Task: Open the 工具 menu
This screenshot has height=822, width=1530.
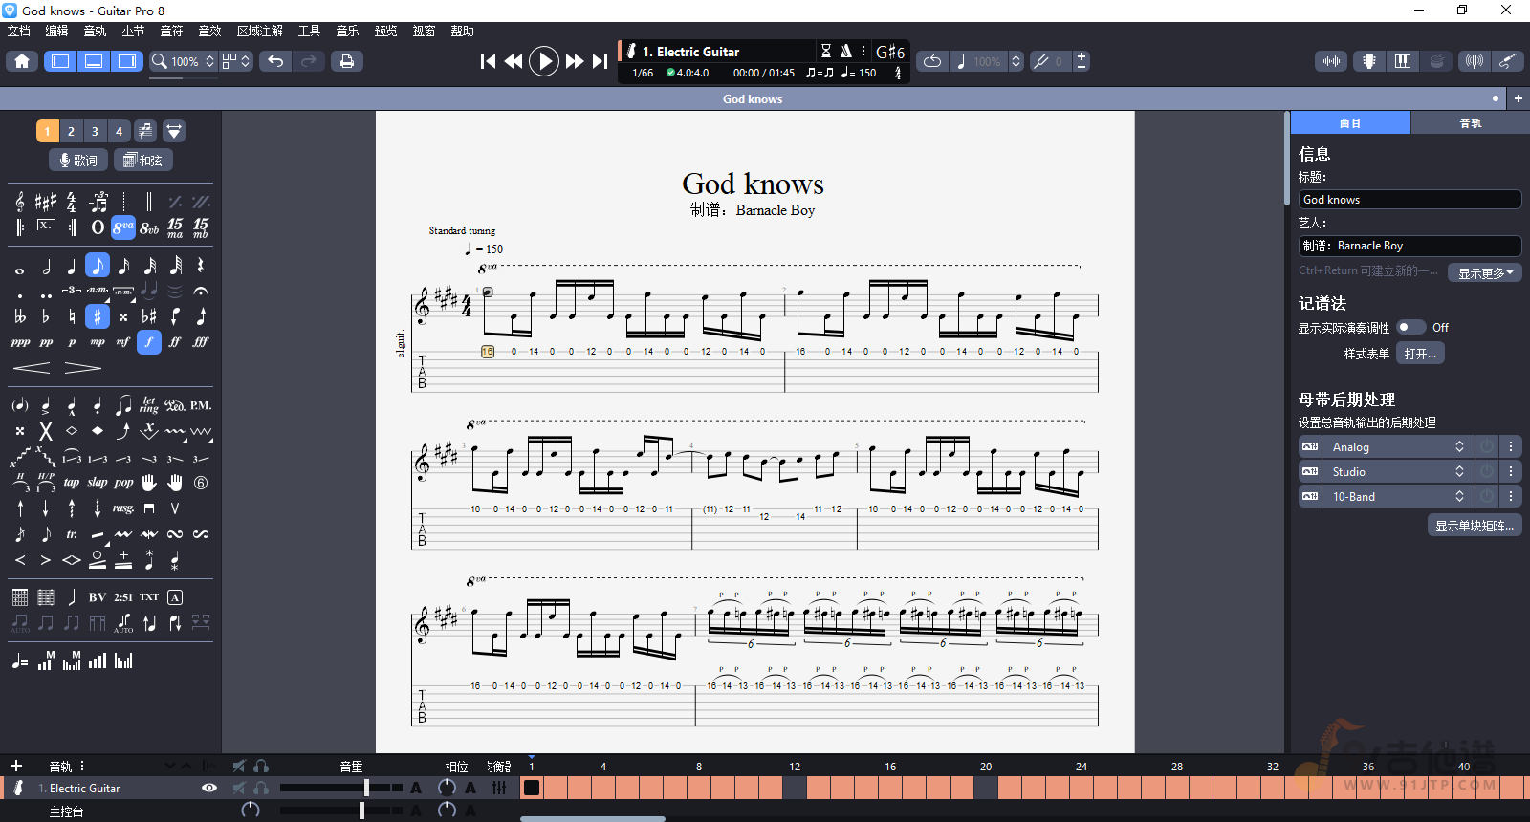Action: [x=309, y=31]
